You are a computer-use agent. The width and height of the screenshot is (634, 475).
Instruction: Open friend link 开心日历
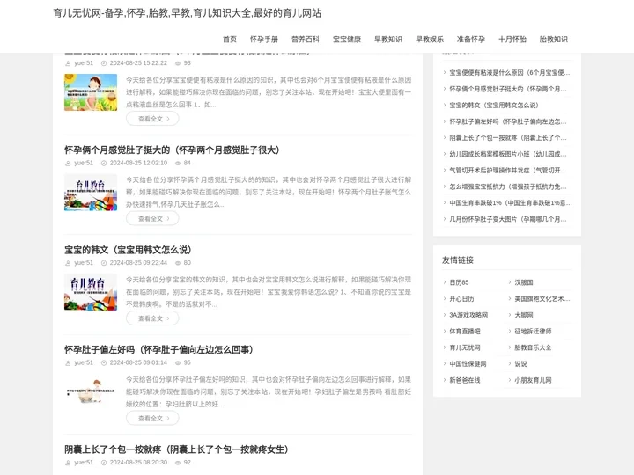[461, 298]
